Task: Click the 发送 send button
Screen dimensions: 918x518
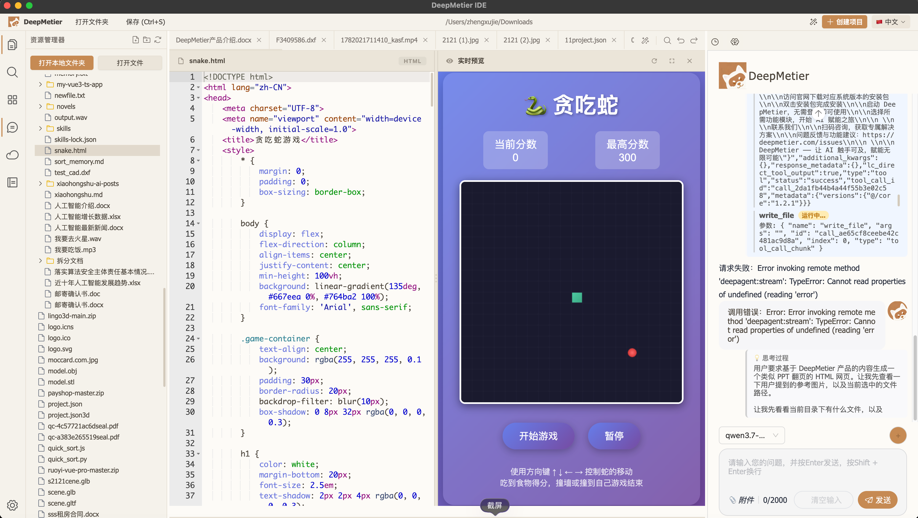Action: tap(877, 500)
